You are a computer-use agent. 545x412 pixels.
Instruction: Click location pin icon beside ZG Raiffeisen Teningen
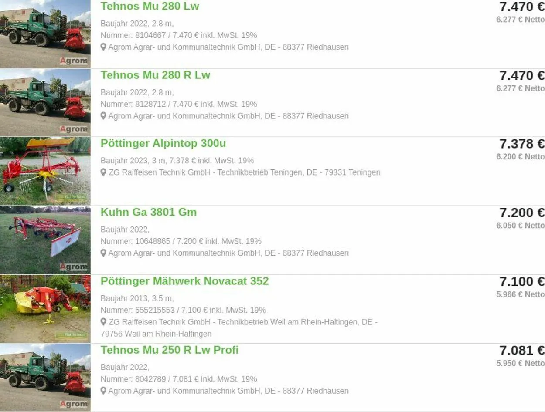[x=103, y=172]
